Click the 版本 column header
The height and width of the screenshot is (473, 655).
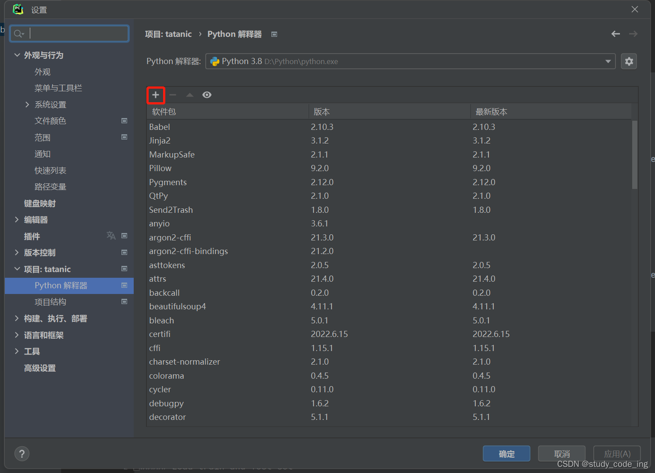(390, 112)
